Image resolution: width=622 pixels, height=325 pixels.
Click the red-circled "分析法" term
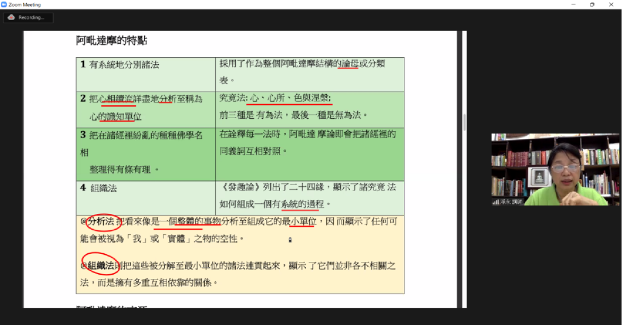point(100,222)
